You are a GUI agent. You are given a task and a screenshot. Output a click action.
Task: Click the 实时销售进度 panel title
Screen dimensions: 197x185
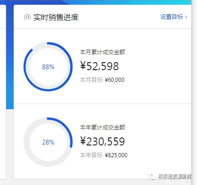coord(55,17)
